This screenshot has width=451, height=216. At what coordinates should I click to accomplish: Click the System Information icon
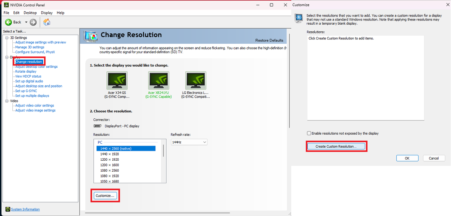pos(8,209)
